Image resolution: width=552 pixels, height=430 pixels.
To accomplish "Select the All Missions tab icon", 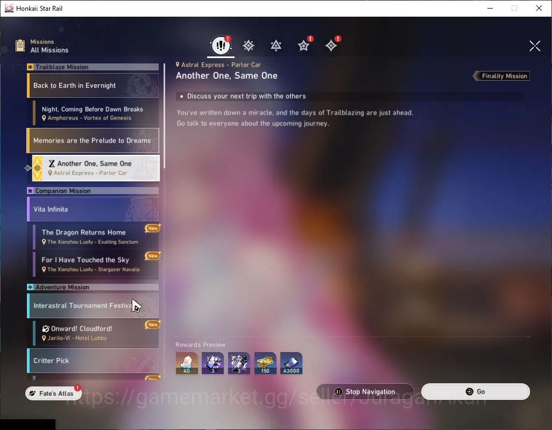I will 221,45.
